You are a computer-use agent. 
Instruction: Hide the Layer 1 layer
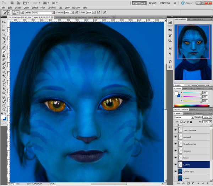coord(176,164)
